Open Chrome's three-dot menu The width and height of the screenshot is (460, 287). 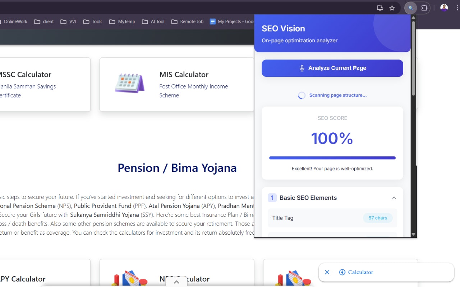[x=457, y=7]
